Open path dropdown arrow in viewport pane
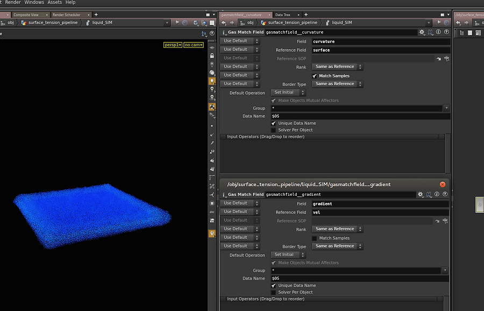The height and width of the screenshot is (311, 484). pos(167,23)
